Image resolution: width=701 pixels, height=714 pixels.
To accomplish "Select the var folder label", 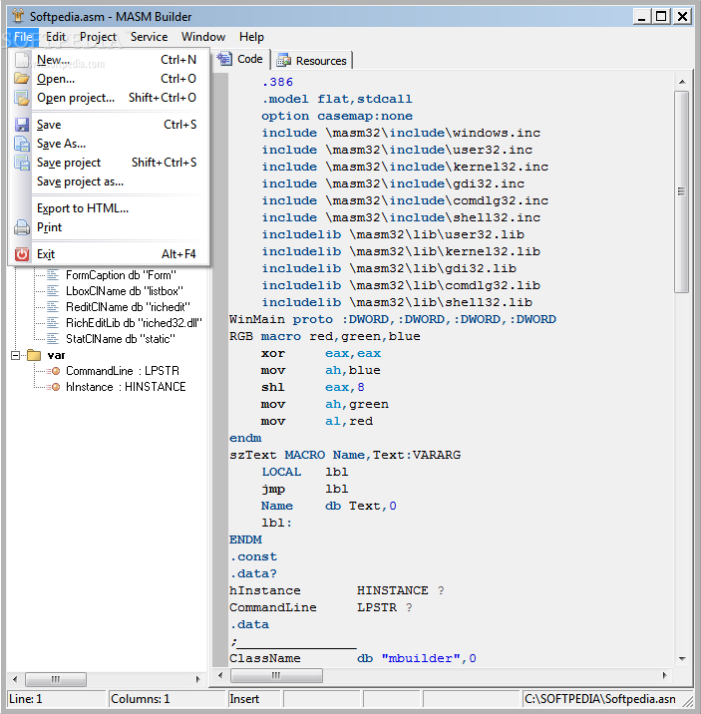I will point(57,355).
